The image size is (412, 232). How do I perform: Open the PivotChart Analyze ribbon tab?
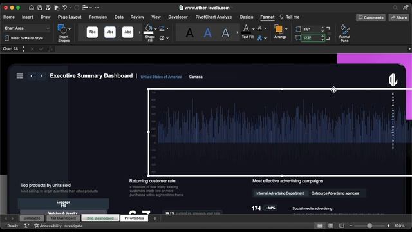pyautogui.click(x=214, y=17)
